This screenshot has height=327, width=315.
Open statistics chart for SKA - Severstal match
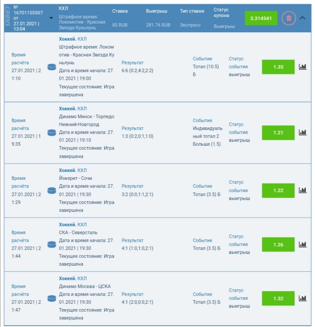pos(303,244)
